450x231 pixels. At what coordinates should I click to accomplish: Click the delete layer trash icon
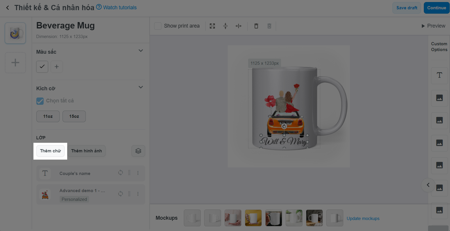(x=256, y=26)
